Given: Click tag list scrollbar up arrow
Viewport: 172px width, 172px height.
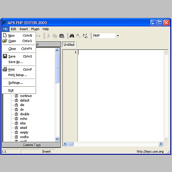Looking at the screenshot, I should [57, 50].
